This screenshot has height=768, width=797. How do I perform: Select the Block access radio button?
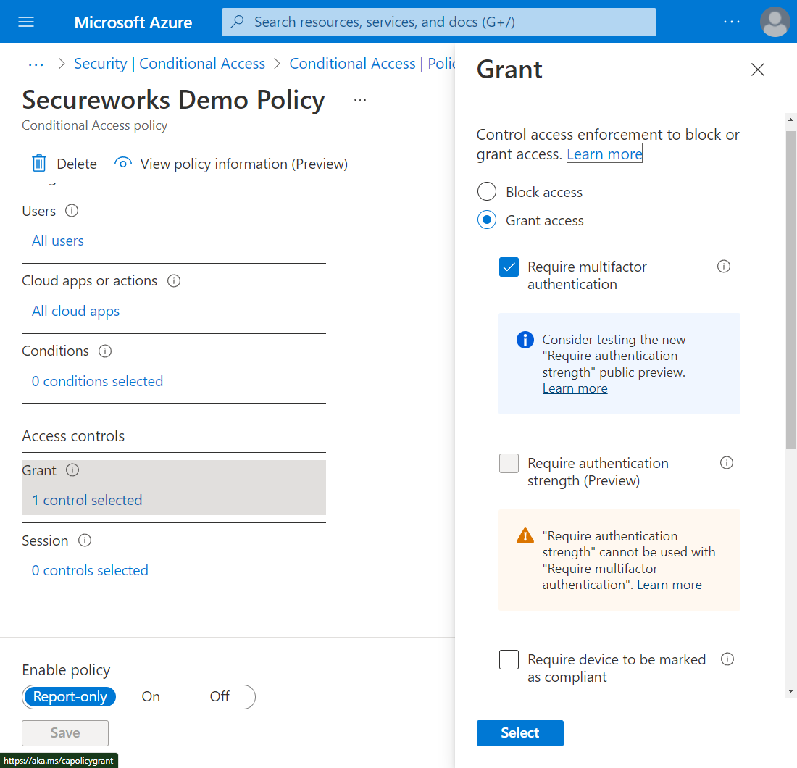[486, 191]
